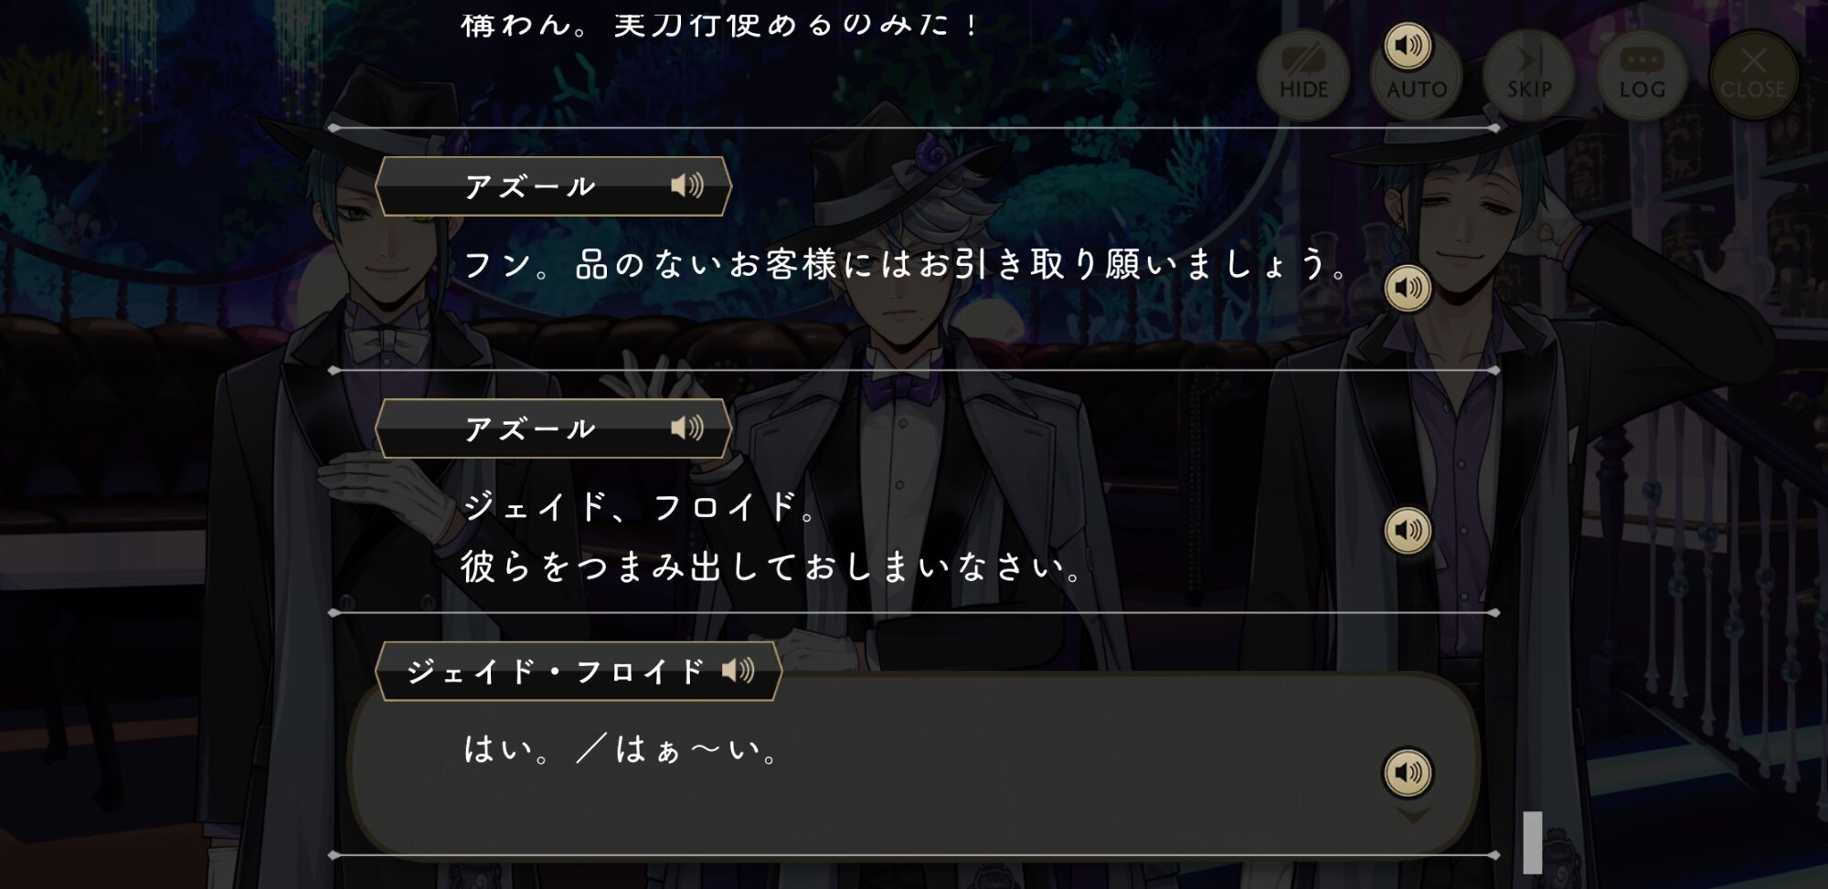Image resolution: width=1828 pixels, height=889 pixels.
Task: Play voice icon beside the top log line
Action: pos(1408,45)
